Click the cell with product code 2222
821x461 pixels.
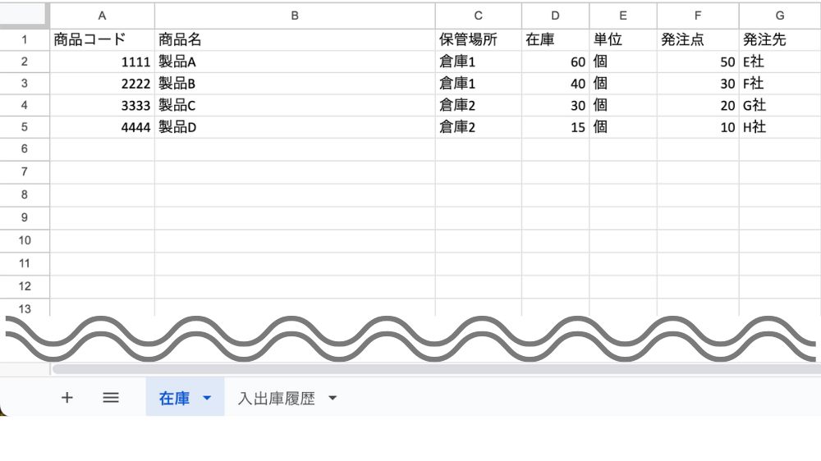tap(102, 84)
